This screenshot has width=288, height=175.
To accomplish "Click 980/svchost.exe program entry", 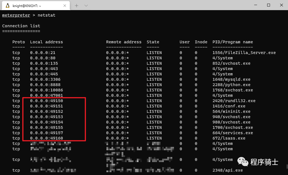I will [x=231, y=122].
